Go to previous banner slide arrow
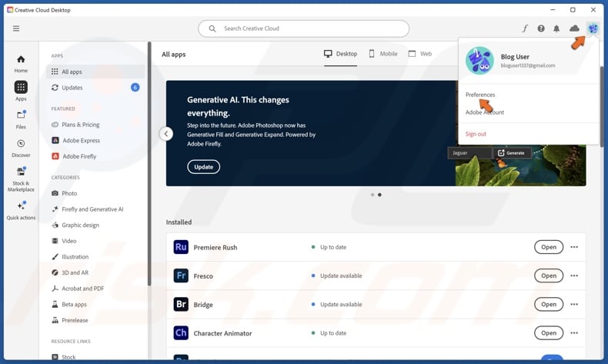 click(x=166, y=134)
